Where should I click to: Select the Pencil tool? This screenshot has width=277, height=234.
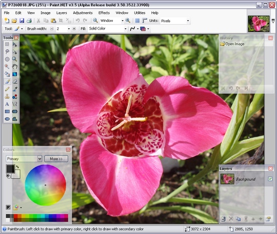coord(7,89)
